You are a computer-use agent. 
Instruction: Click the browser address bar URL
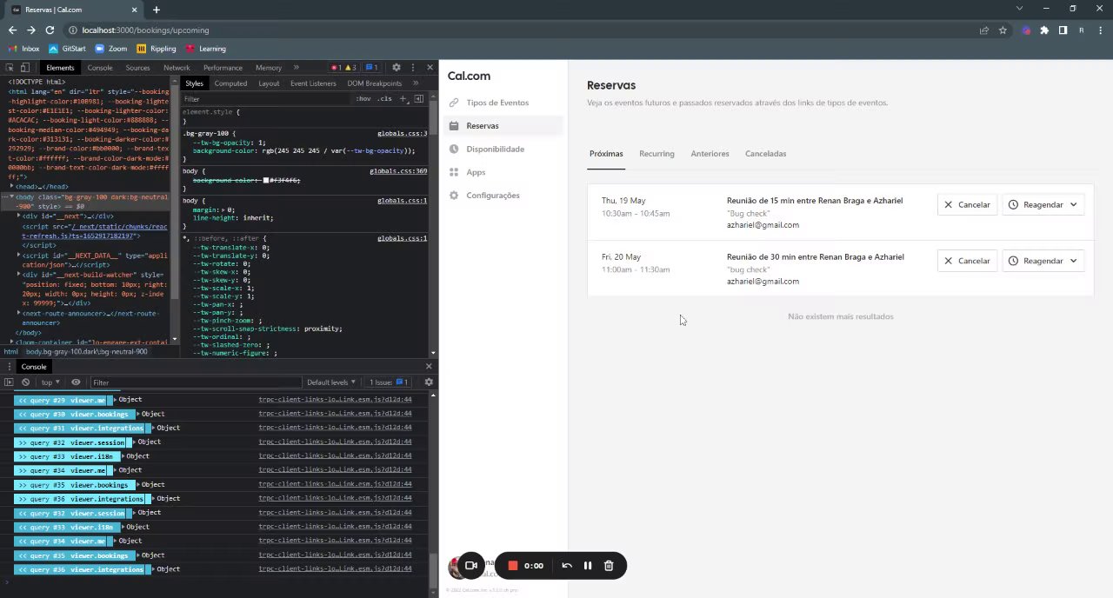coord(145,30)
